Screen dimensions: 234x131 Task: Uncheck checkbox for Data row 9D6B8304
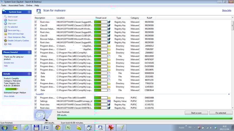tap(36, 73)
